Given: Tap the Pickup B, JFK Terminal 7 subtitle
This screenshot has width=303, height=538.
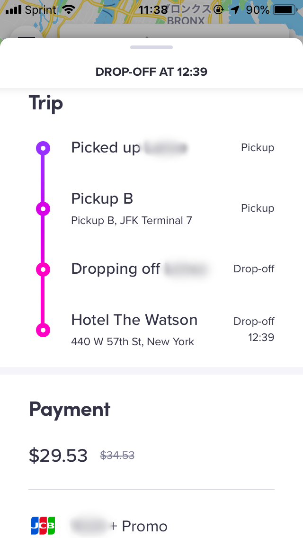Looking at the screenshot, I should coord(132,220).
